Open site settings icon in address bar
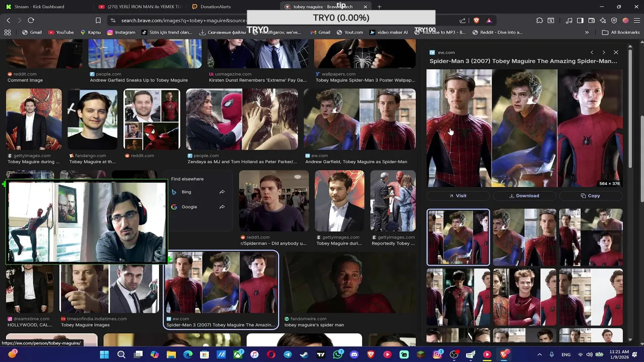The height and width of the screenshot is (362, 644). click(113, 20)
